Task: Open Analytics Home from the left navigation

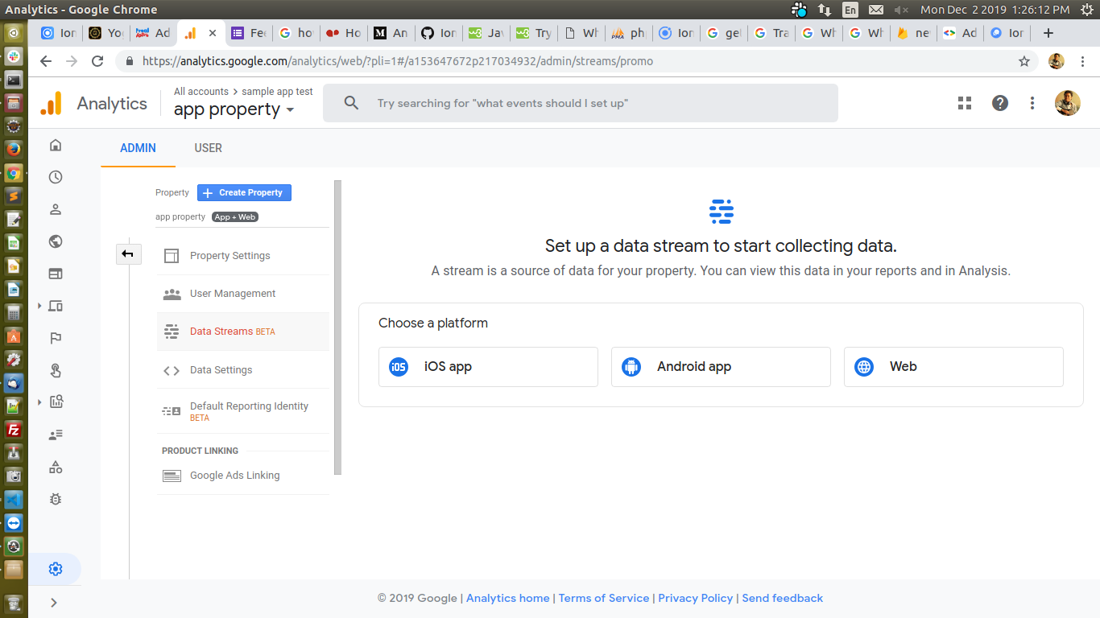Action: pyautogui.click(x=55, y=145)
